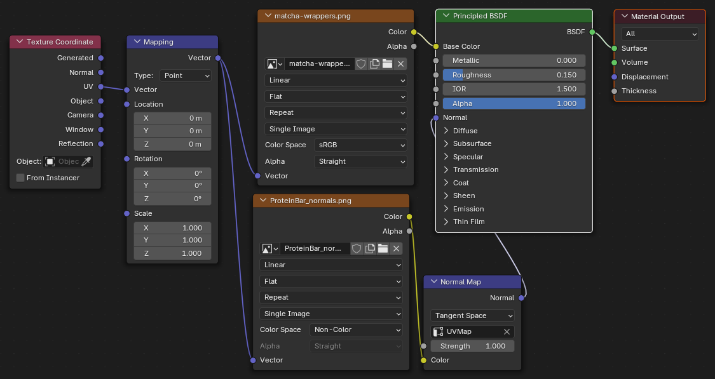
Task: Browse images button in matcha-wrappers node
Action: (x=275, y=63)
